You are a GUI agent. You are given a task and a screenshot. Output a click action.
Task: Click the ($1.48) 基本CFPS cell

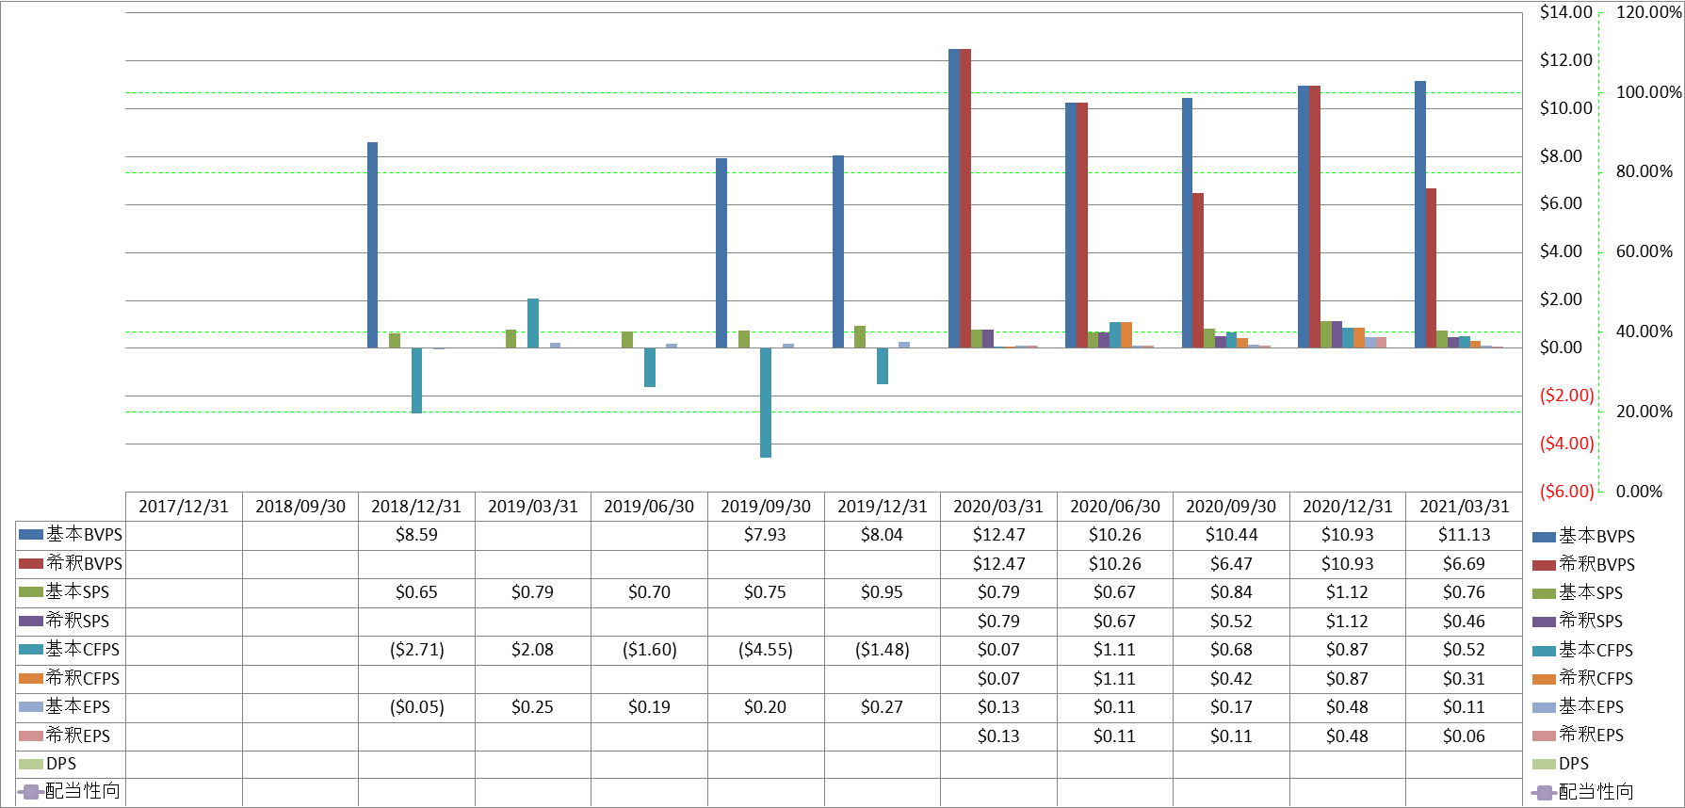tap(883, 649)
